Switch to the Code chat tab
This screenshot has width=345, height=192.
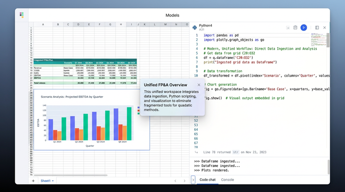coord(207,180)
